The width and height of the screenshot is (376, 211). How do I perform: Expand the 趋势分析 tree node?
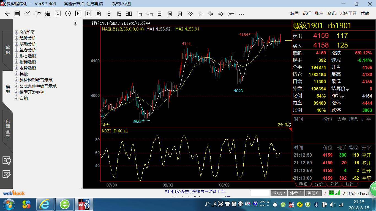click(17, 38)
